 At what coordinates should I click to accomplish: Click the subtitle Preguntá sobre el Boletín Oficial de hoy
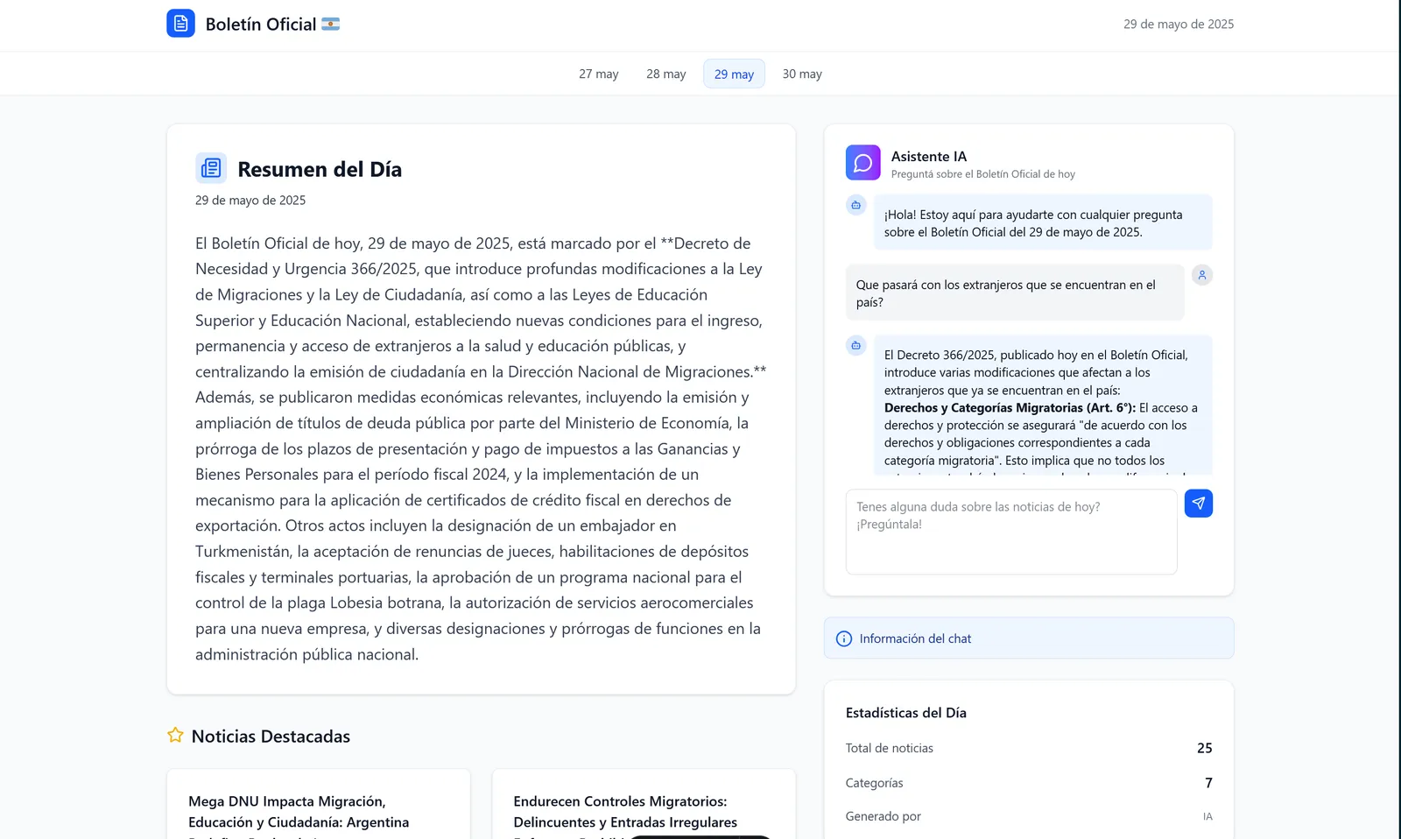(x=983, y=174)
